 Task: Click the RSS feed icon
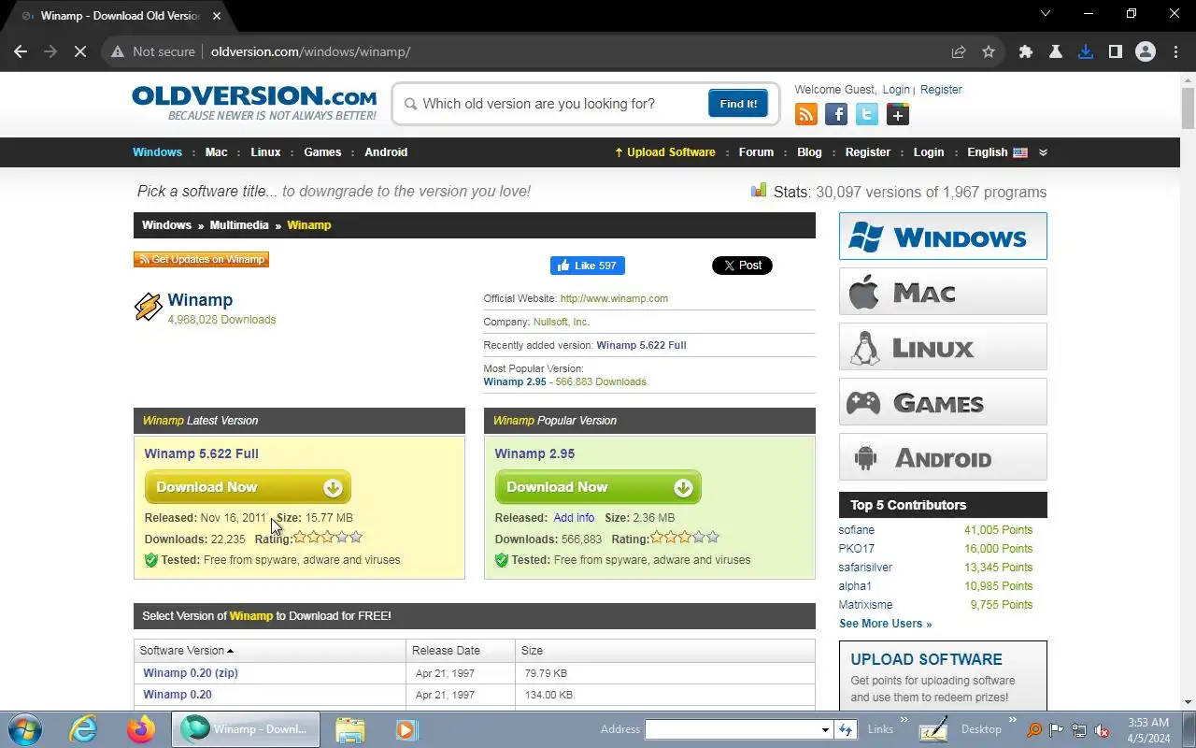click(805, 114)
